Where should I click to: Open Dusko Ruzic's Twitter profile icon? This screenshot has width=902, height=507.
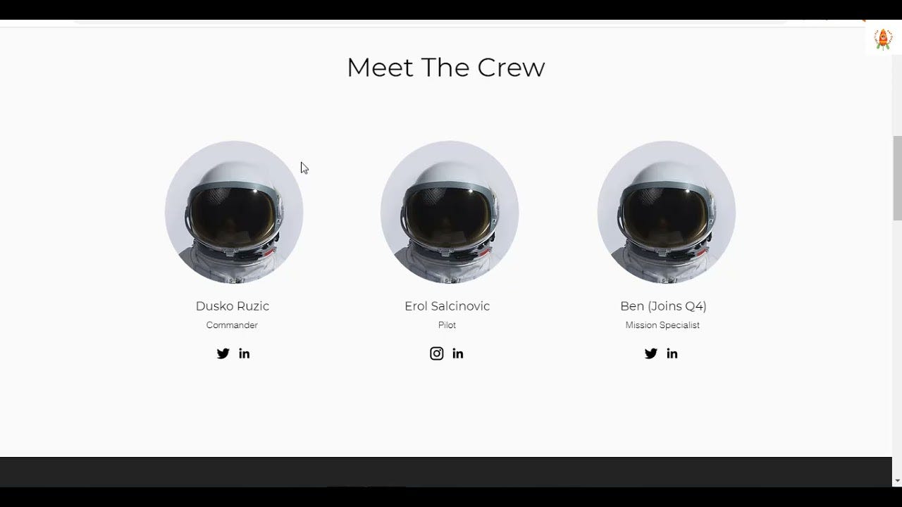[x=223, y=353]
